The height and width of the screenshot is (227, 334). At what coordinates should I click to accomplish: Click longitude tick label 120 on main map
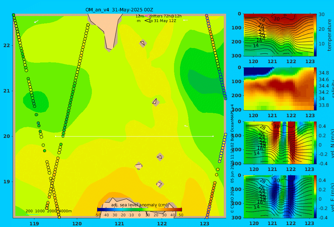coord(77,224)
